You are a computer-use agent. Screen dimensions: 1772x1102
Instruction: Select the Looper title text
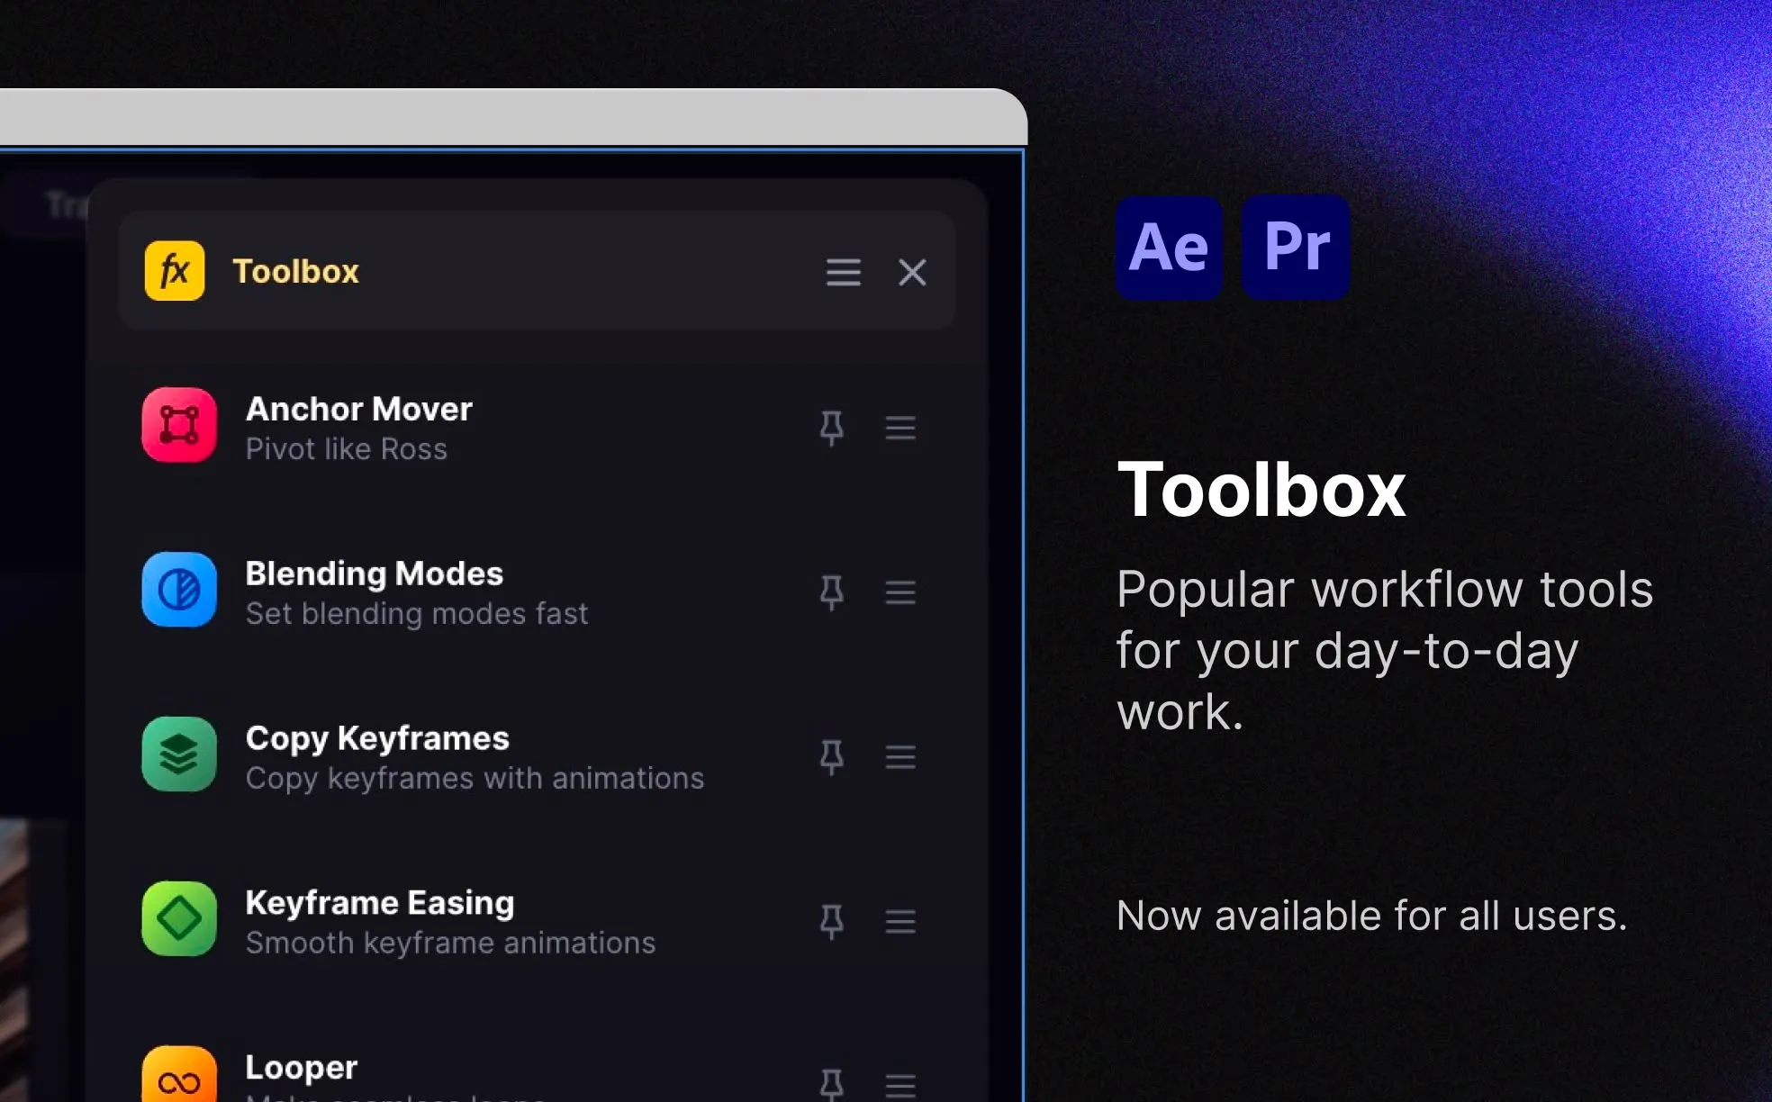(x=302, y=1068)
